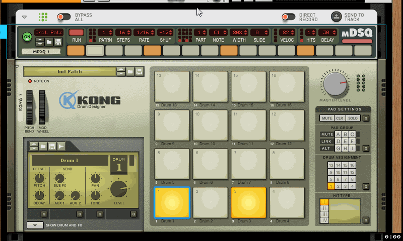The width and height of the screenshot is (403, 241).
Task: Open the mDSQ browse patch folder icon
Action: [x=49, y=42]
